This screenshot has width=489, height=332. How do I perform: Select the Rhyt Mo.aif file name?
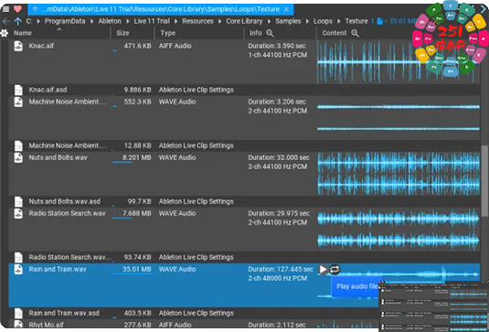pos(46,325)
